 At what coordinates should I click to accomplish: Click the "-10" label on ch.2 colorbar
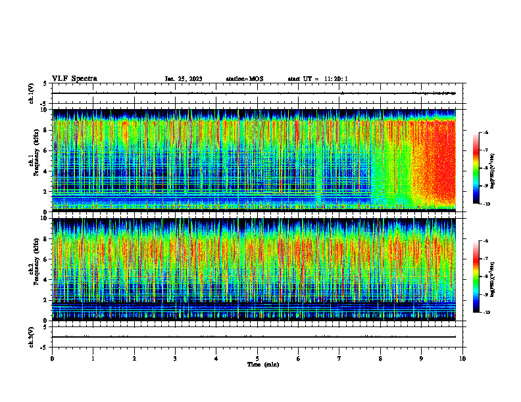tap(486, 313)
